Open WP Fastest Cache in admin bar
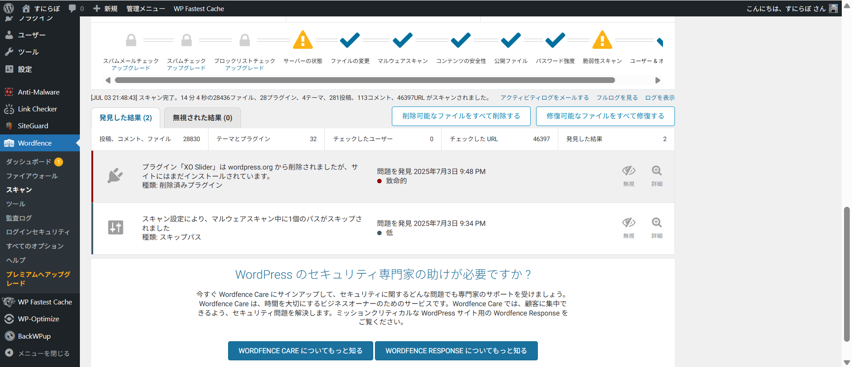 tap(199, 8)
